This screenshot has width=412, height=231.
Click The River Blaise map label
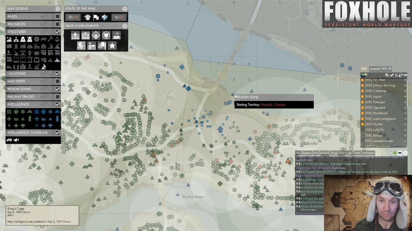[192, 197]
